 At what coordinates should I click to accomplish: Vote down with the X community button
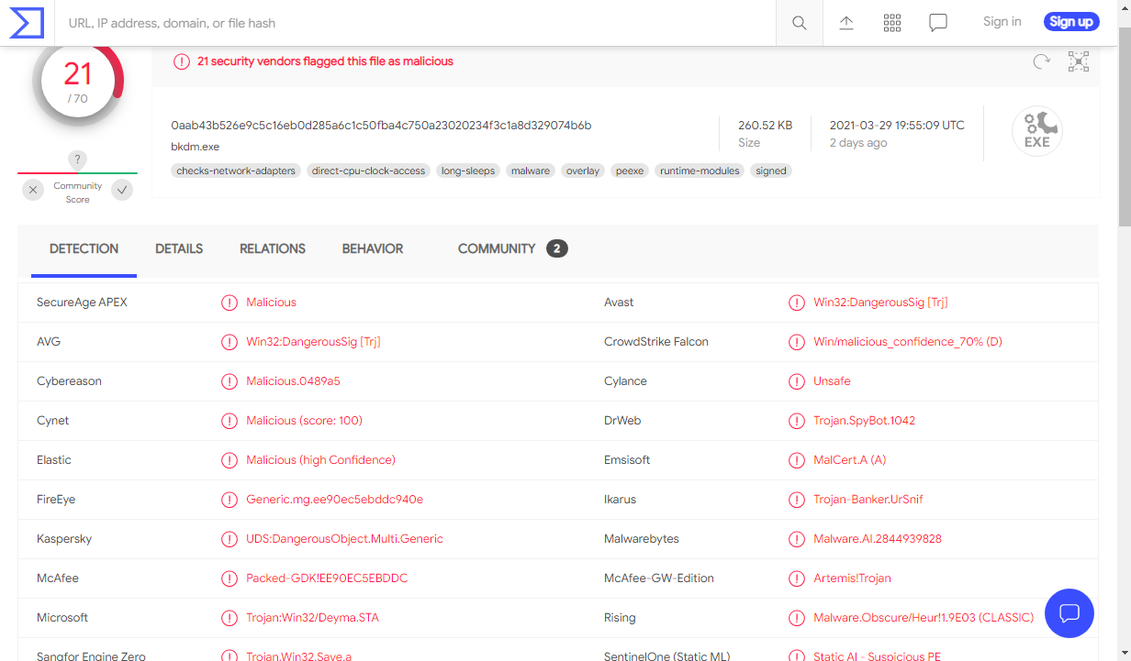pos(33,190)
